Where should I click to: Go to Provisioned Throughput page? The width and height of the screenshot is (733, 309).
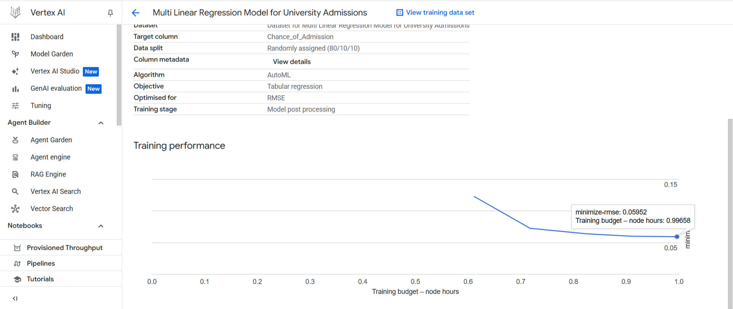tap(65, 248)
